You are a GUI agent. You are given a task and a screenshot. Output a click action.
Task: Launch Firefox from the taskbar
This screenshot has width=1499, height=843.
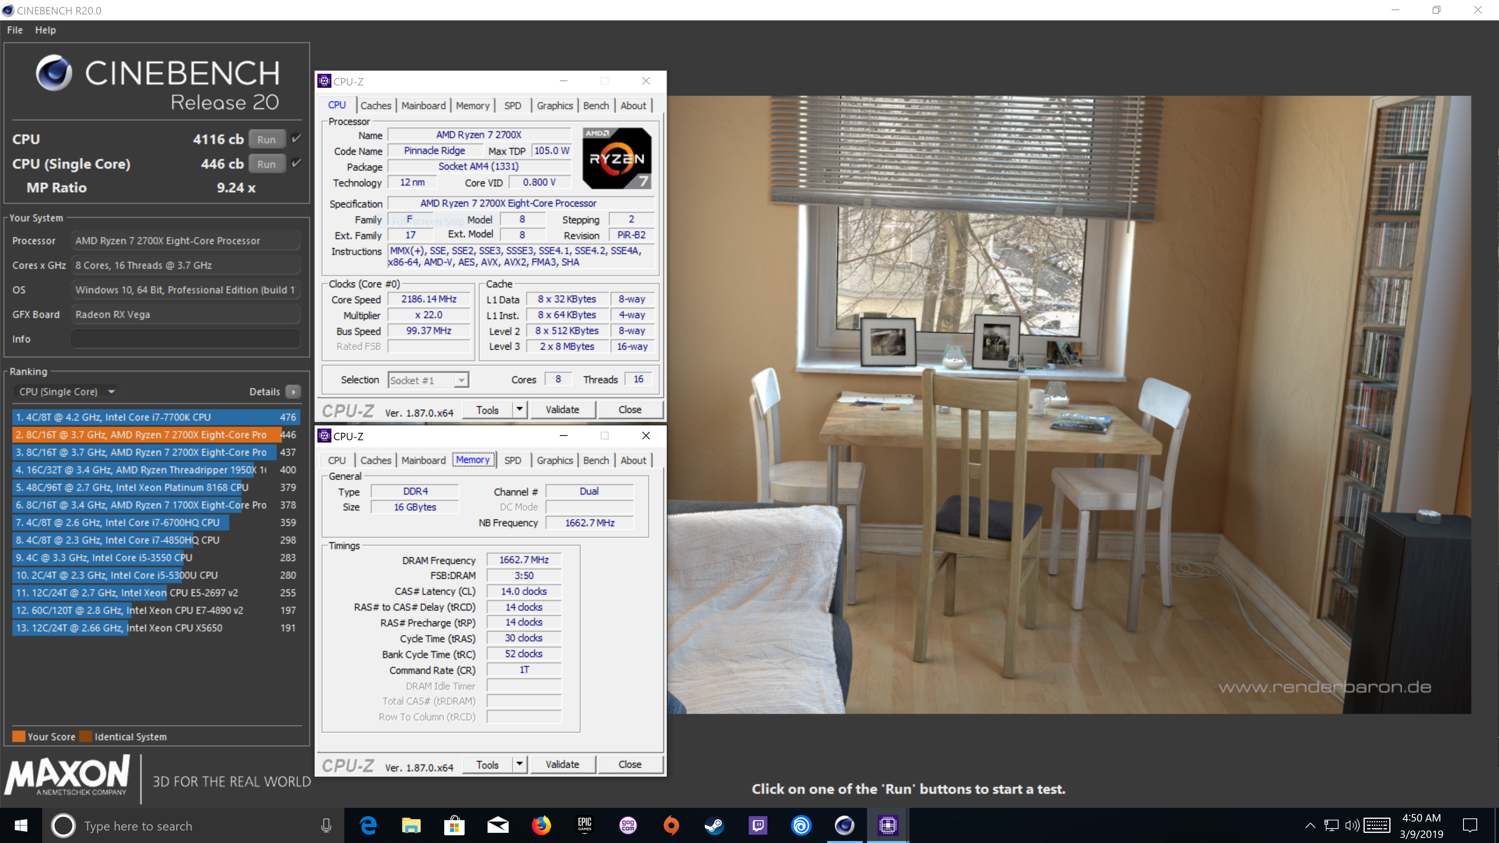[x=541, y=825]
